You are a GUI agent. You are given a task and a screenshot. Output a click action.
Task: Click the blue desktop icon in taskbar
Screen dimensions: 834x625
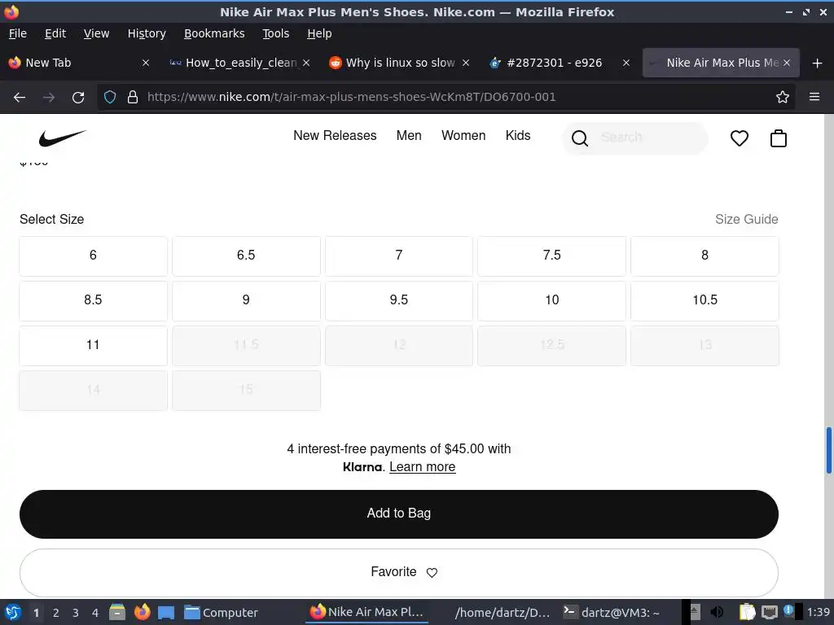pyautogui.click(x=166, y=613)
